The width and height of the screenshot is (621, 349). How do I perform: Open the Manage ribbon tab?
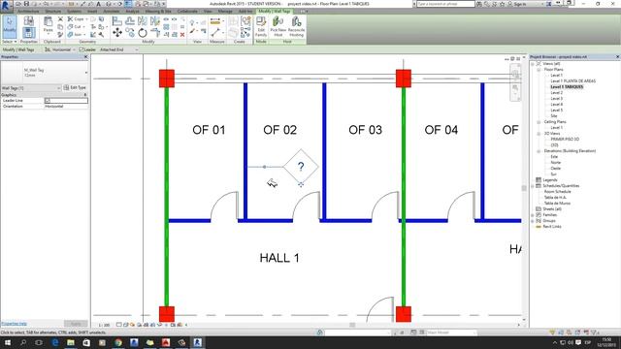pos(225,12)
